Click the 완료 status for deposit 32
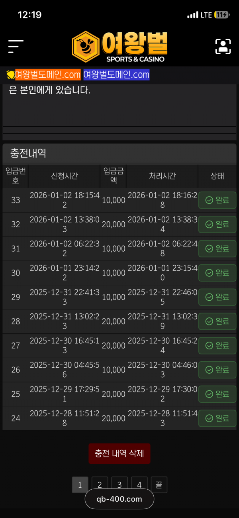 [217, 225]
